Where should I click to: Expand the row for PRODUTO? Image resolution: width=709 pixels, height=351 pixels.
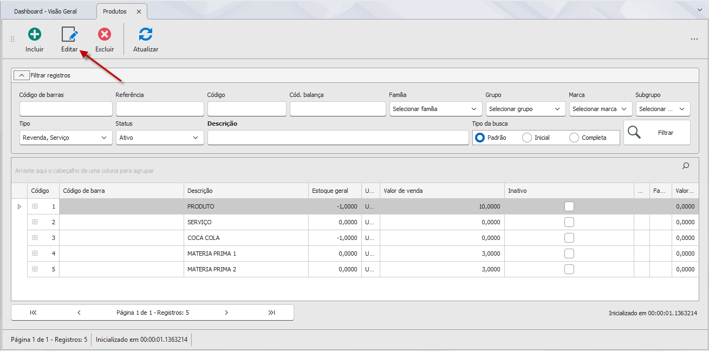point(35,206)
